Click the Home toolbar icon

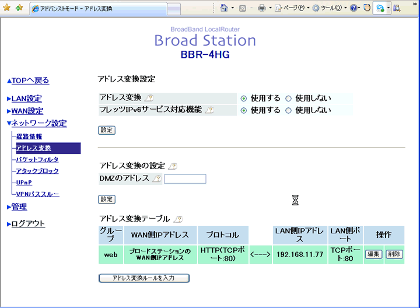(224, 8)
